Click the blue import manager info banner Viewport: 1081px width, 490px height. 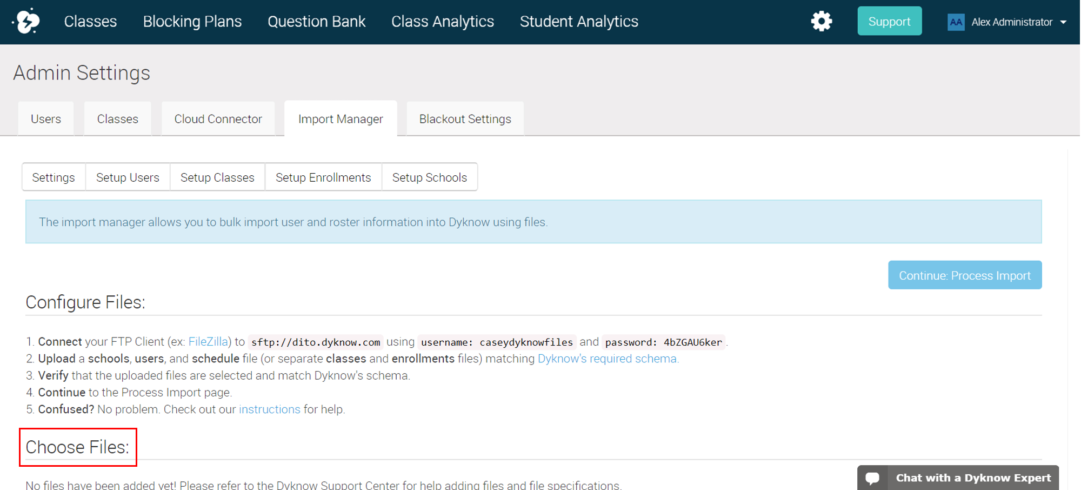pos(533,222)
